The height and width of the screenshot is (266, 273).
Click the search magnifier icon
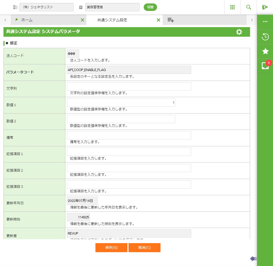249,7
